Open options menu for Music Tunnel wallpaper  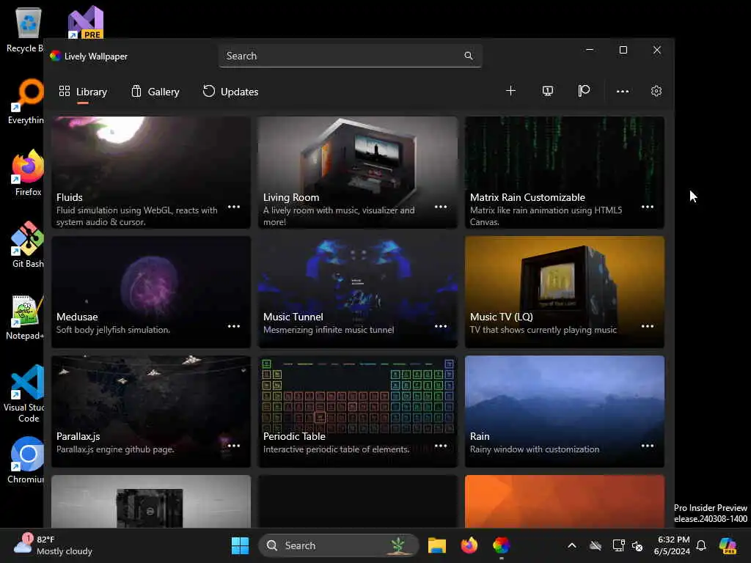click(441, 326)
